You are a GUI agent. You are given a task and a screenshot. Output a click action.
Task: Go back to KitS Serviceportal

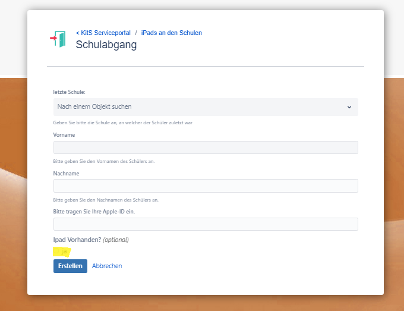[103, 33]
